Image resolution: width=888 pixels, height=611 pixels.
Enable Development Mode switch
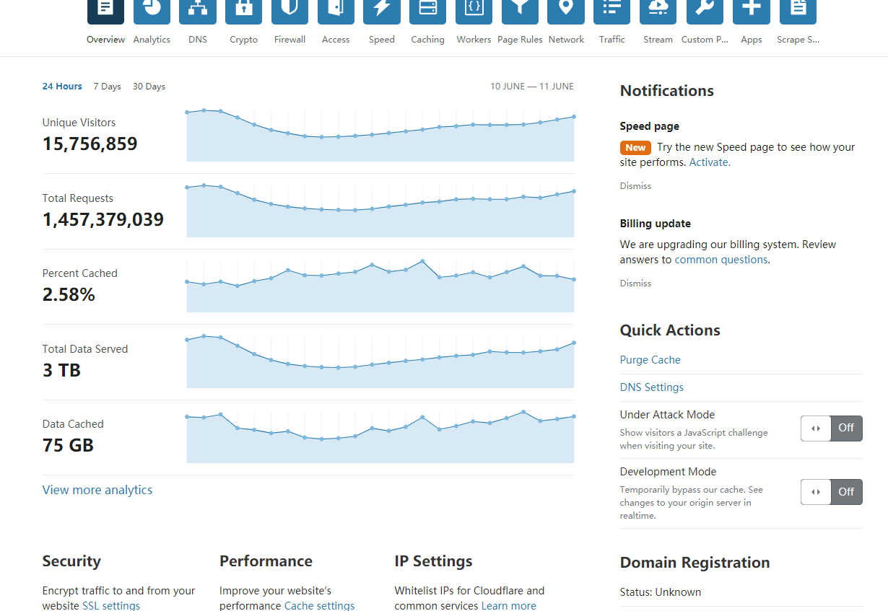[x=831, y=492]
